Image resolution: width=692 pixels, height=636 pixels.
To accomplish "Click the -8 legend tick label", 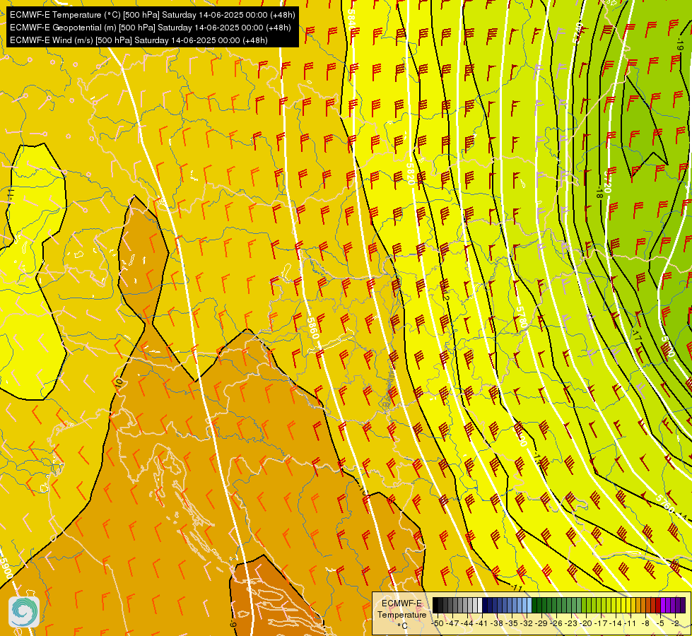I will [646, 623].
